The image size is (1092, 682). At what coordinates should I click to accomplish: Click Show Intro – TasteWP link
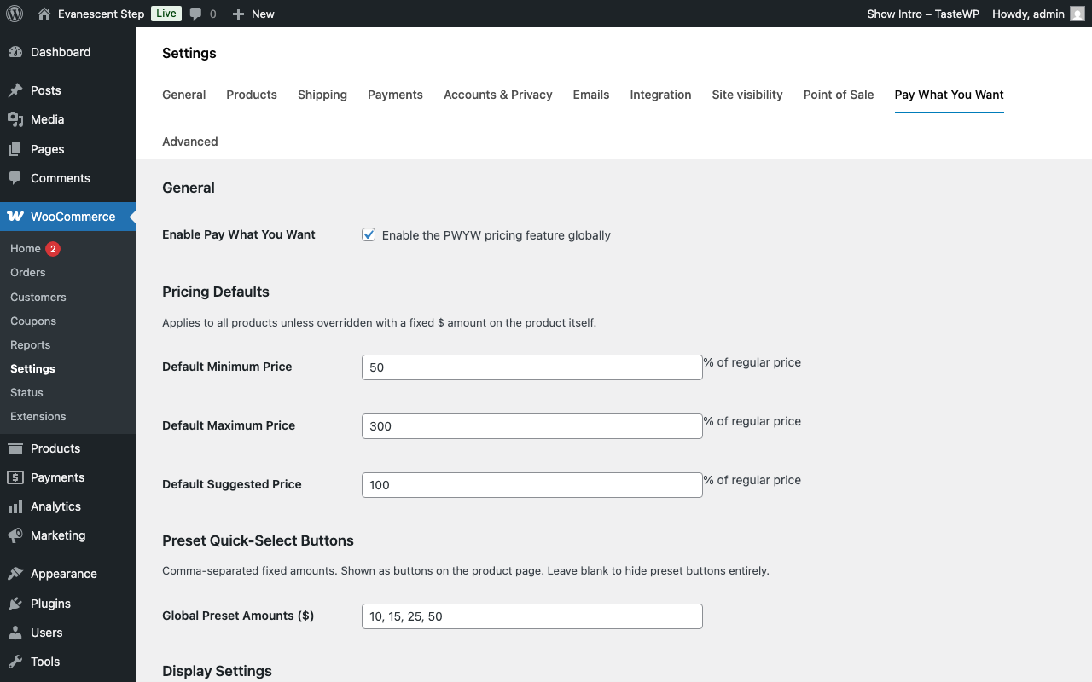[x=923, y=14]
